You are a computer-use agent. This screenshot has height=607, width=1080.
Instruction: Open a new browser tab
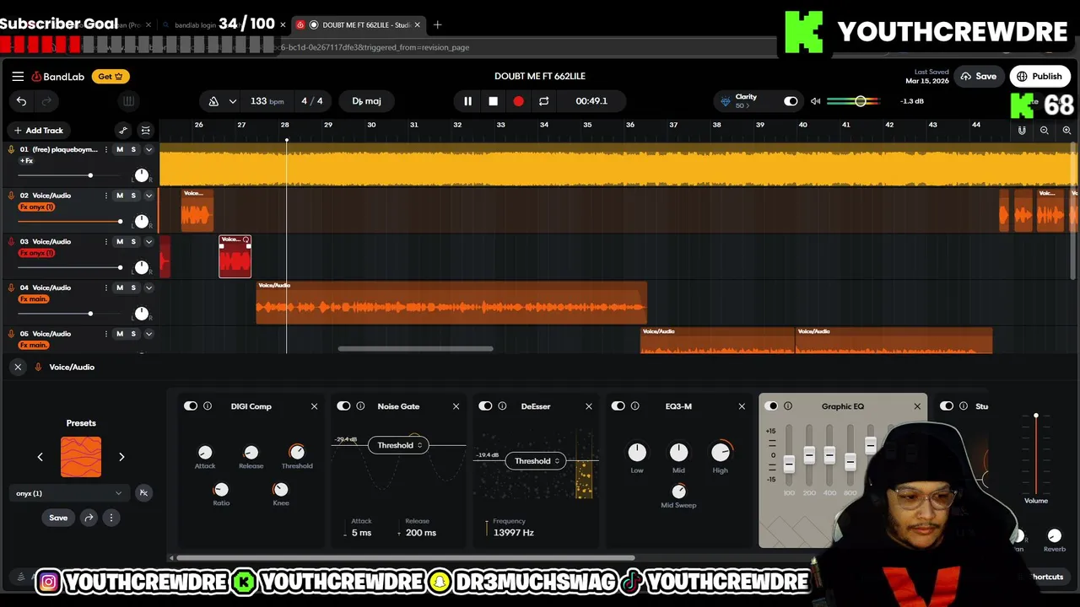coord(437,25)
